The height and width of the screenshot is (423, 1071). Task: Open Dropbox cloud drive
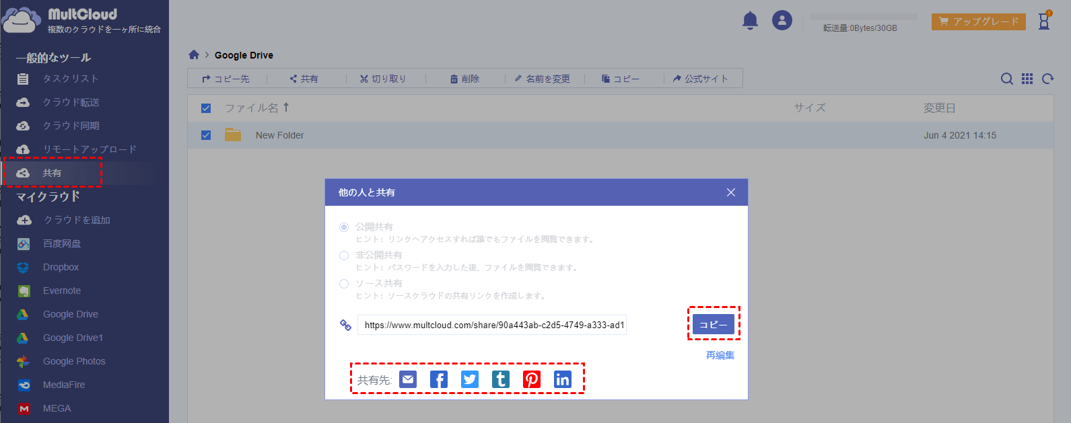61,267
